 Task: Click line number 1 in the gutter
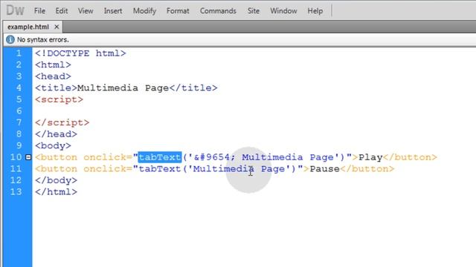[19, 53]
